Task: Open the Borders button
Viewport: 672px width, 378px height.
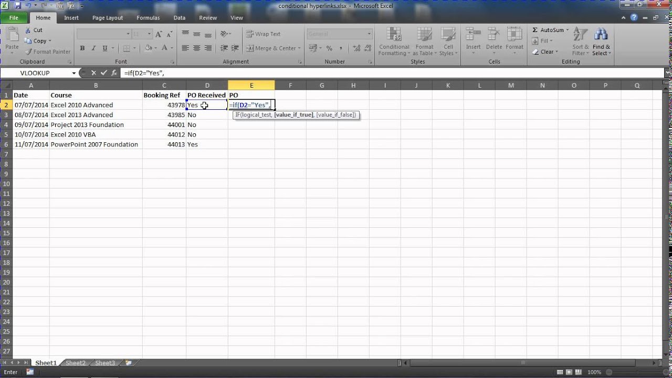Action: click(126, 48)
